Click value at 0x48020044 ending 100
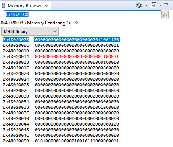The height and width of the screenshot is (147, 173). (77, 124)
